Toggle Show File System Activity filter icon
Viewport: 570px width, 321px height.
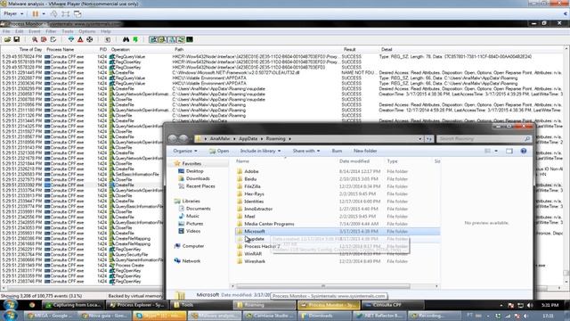coord(162,39)
